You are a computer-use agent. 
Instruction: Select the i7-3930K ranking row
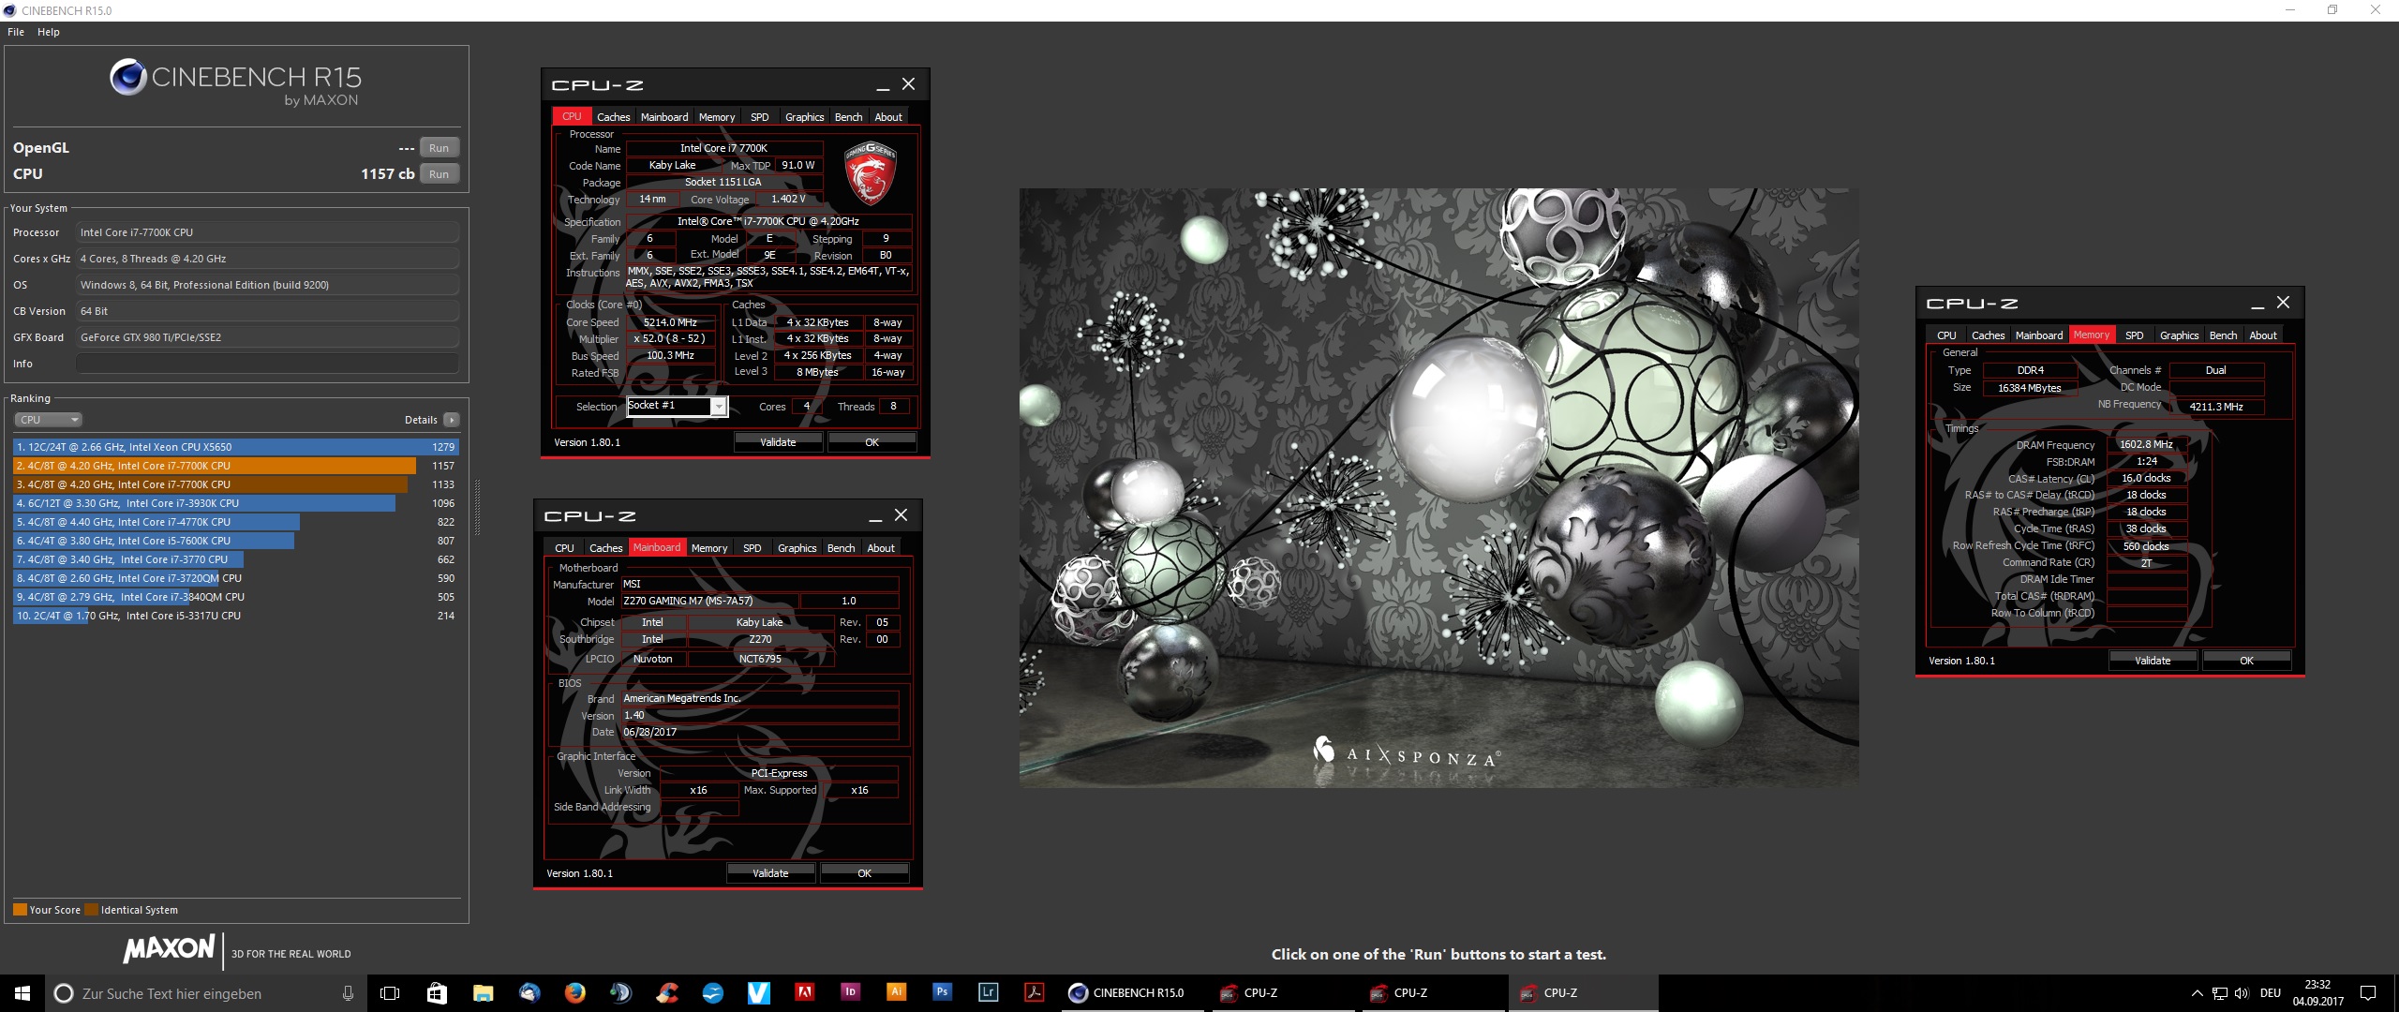click(x=236, y=503)
